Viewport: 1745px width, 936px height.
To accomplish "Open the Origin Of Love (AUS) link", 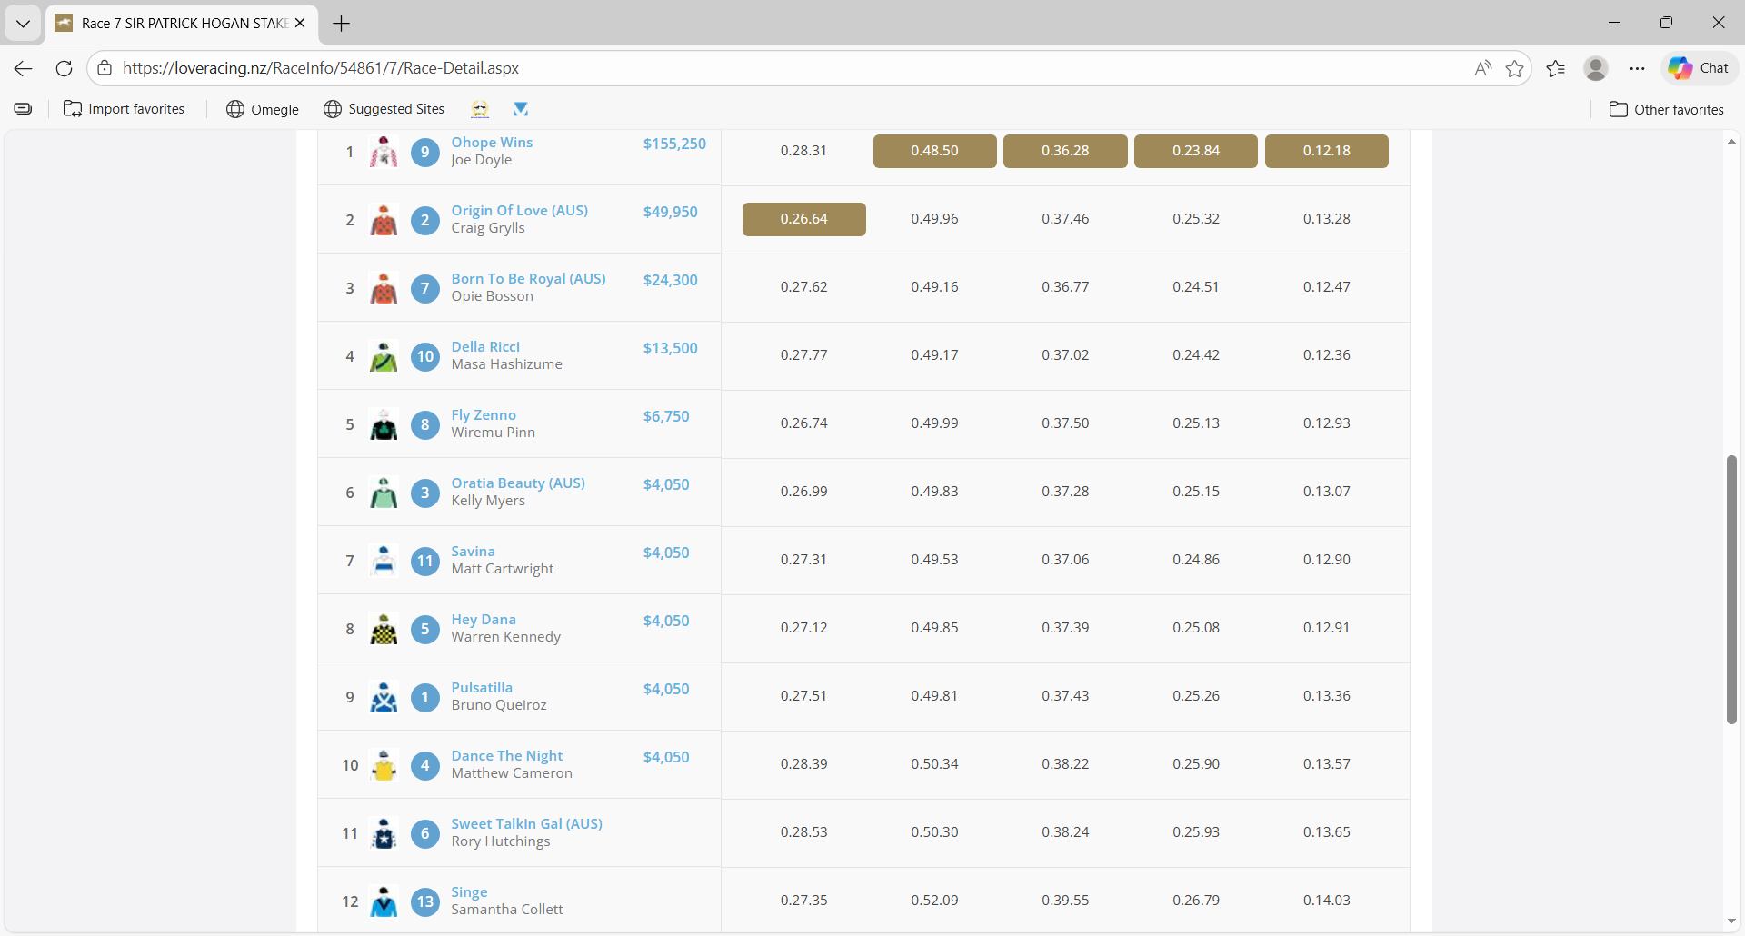I will (x=519, y=211).
